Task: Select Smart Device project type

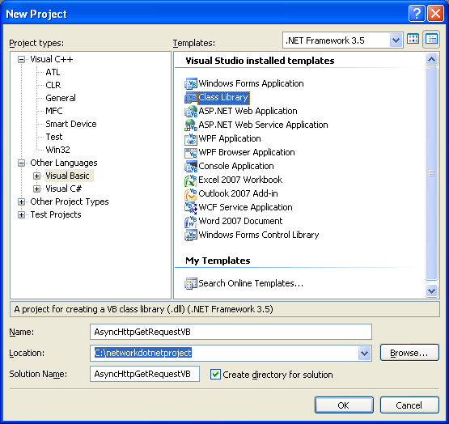Action: point(71,124)
